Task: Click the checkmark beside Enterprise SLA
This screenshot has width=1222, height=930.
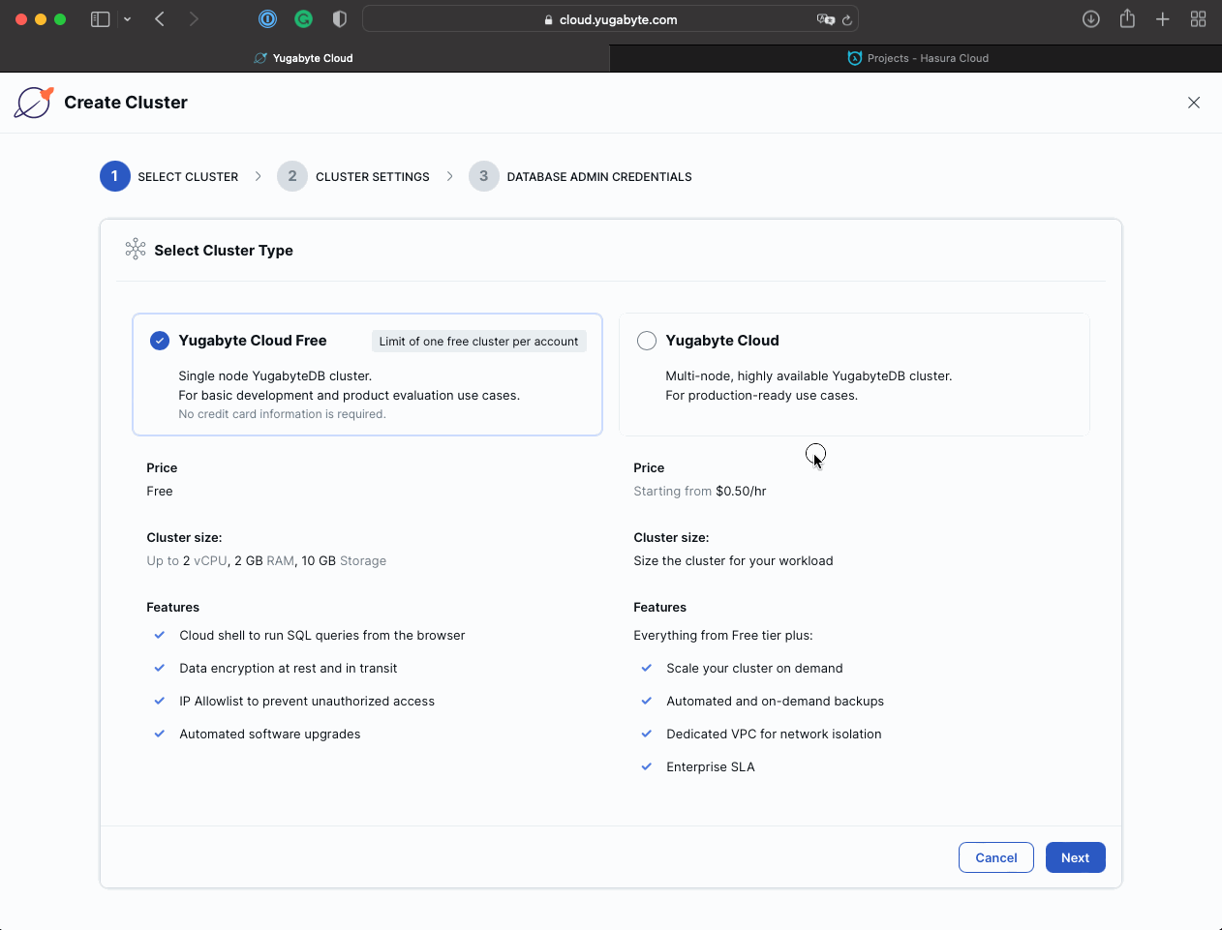Action: click(646, 766)
